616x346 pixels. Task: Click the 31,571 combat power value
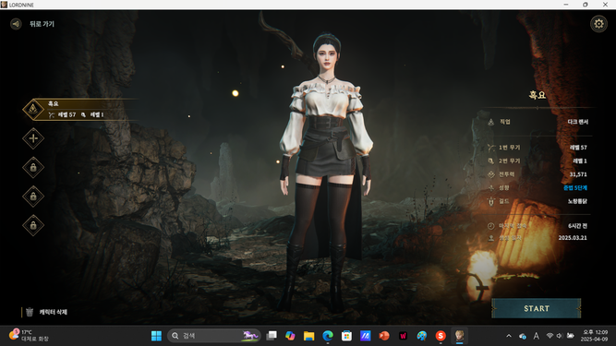click(x=578, y=174)
